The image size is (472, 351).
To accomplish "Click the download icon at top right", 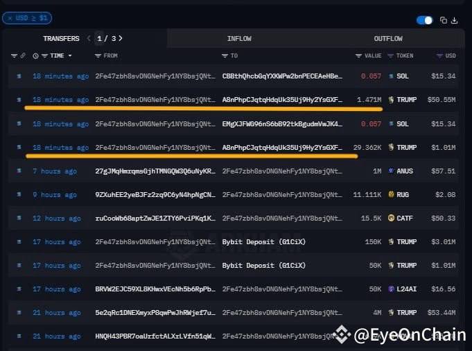I will pyautogui.click(x=455, y=20).
